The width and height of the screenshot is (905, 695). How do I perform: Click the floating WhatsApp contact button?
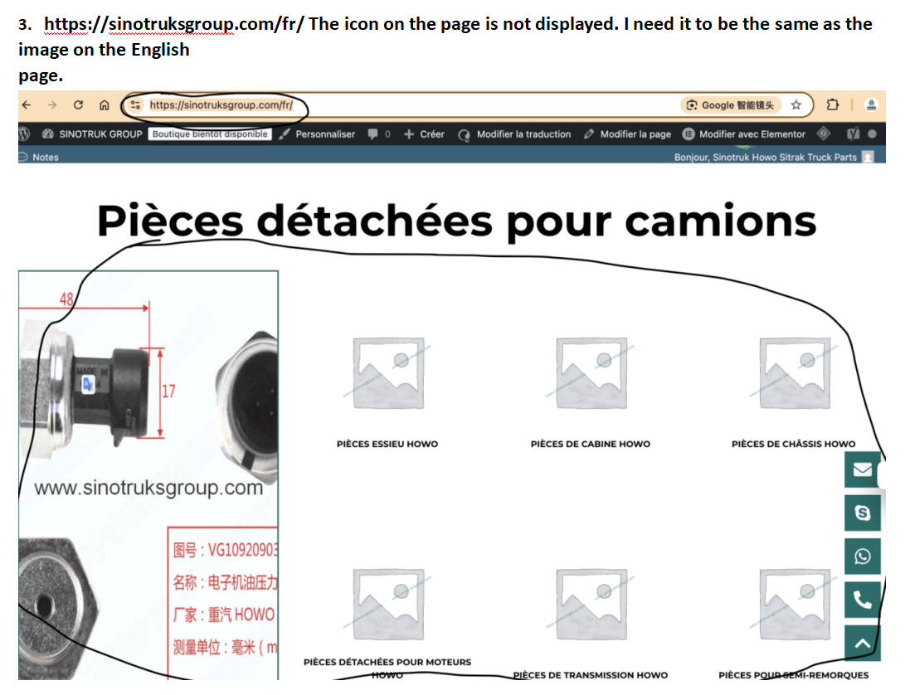pyautogui.click(x=863, y=556)
